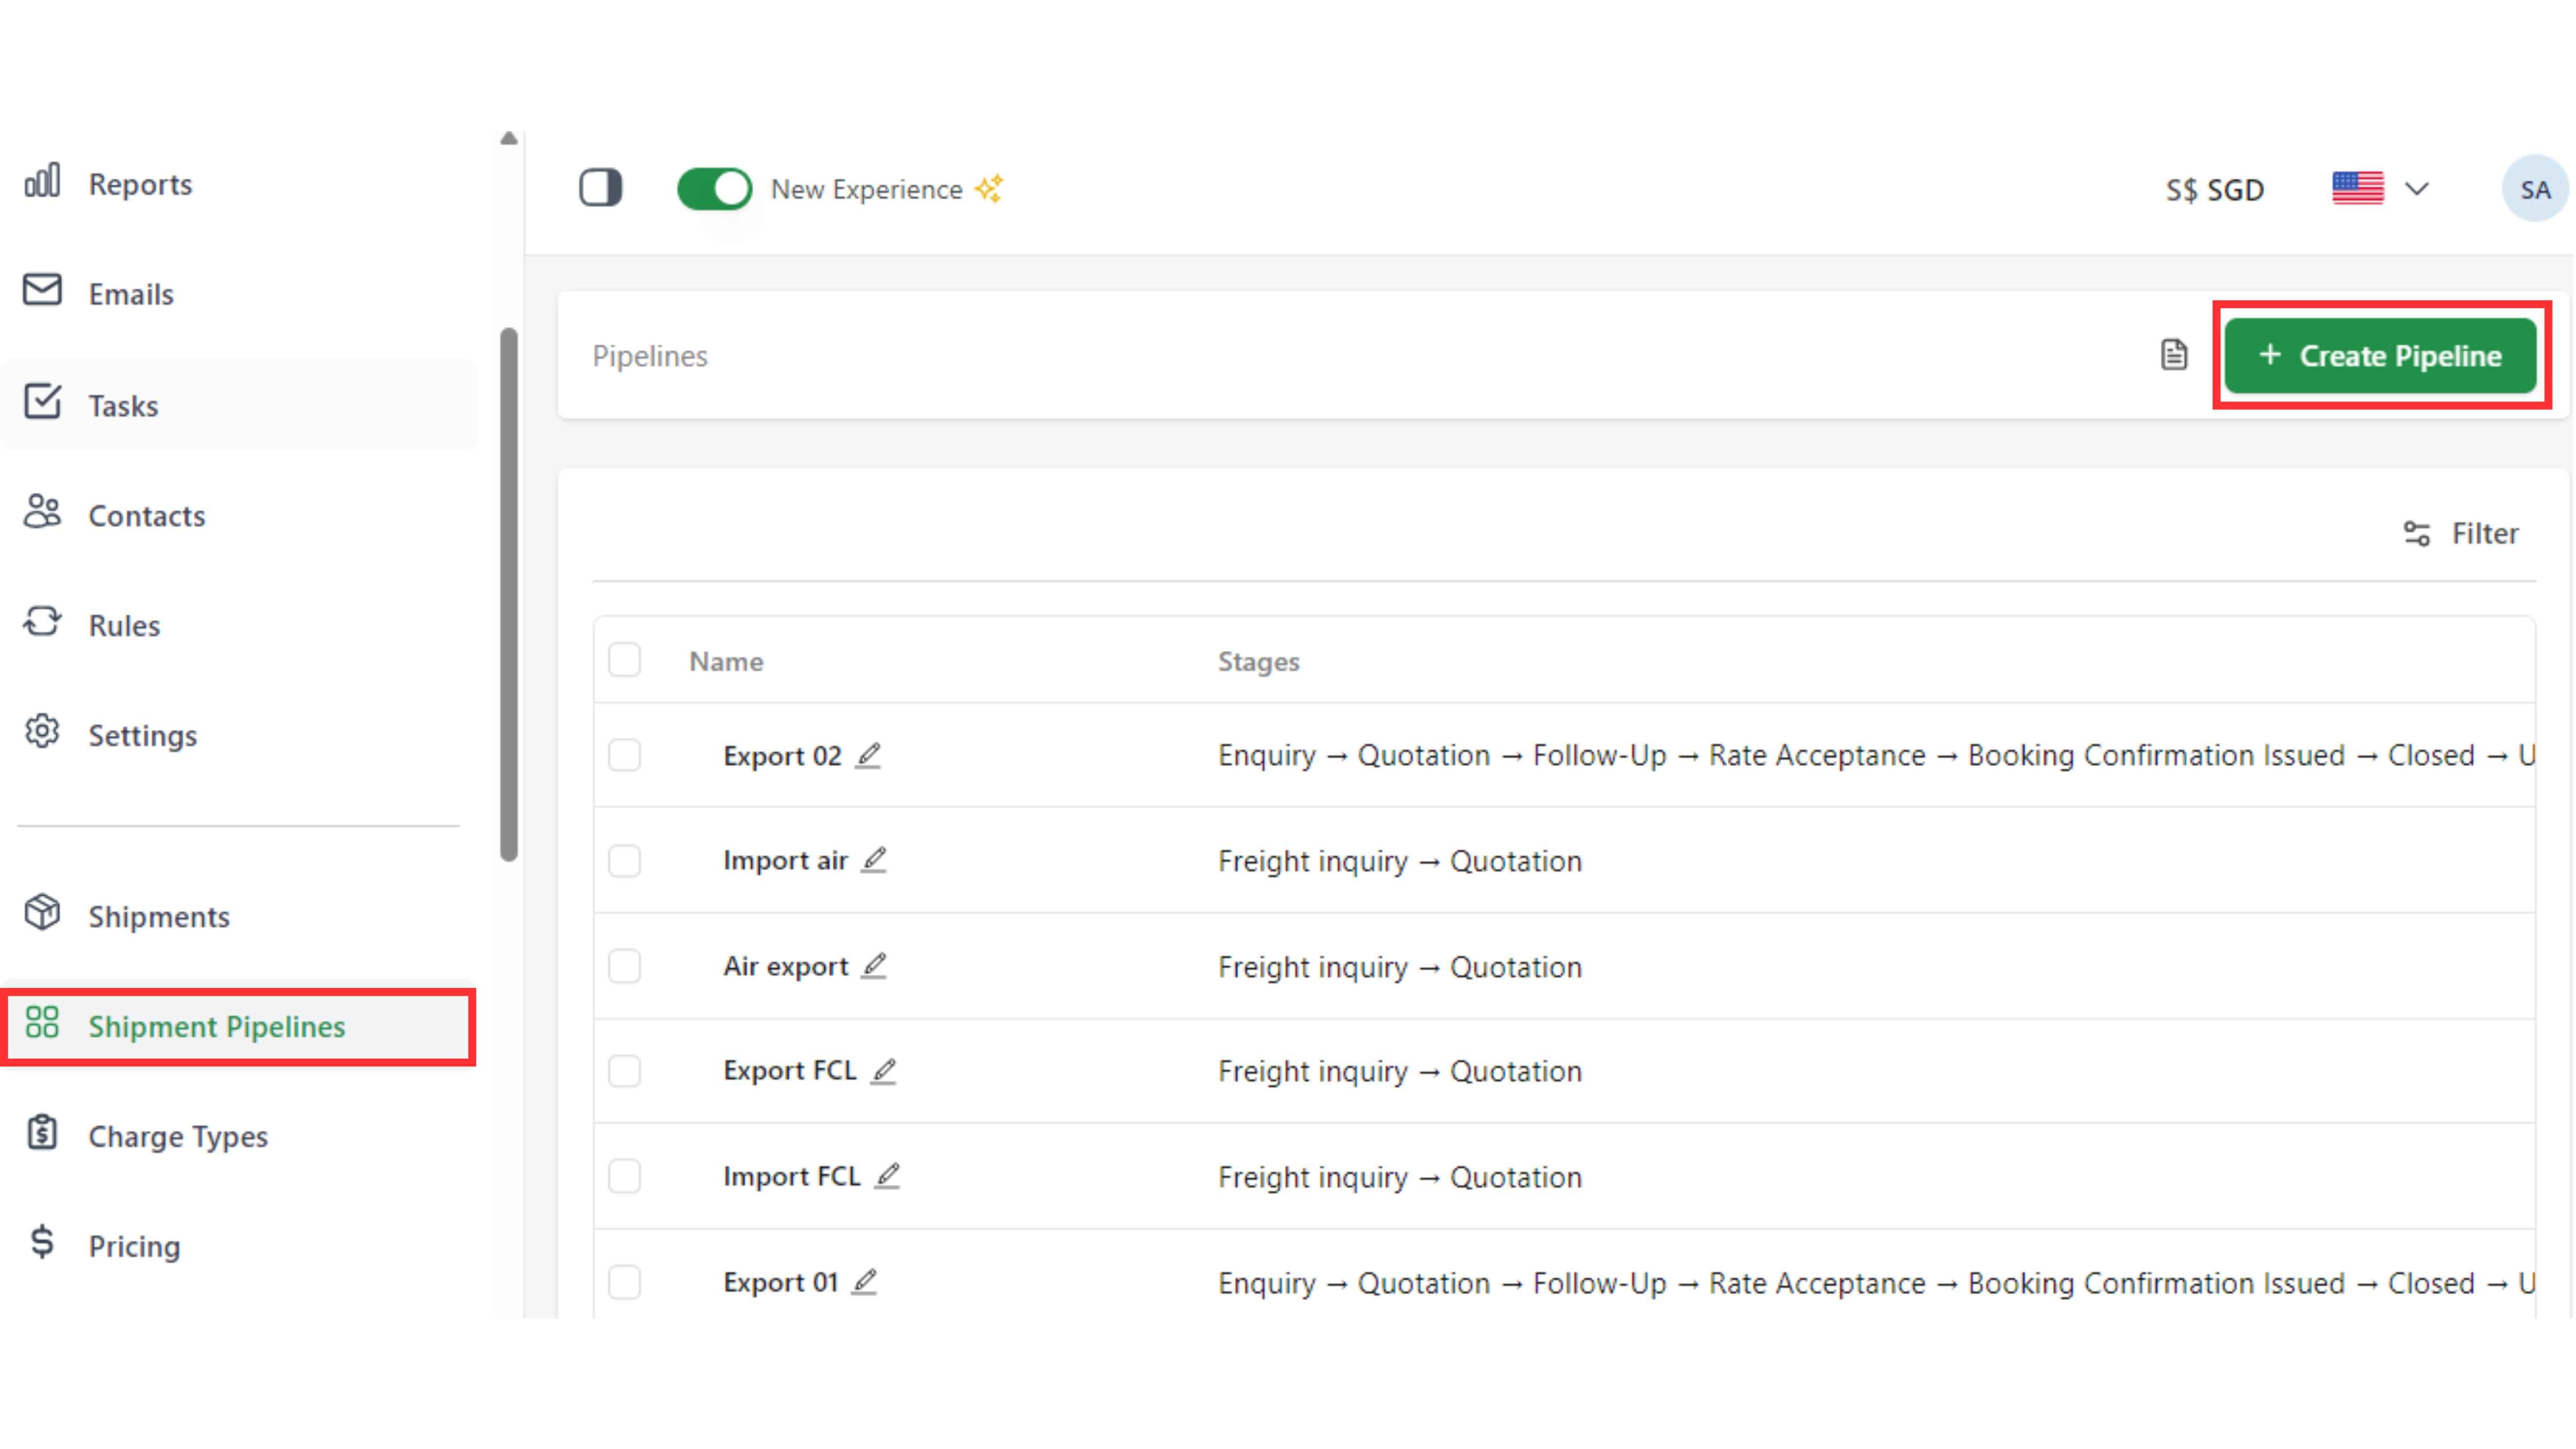
Task: Click the edit pencil next to Export FCL
Action: point(883,1071)
